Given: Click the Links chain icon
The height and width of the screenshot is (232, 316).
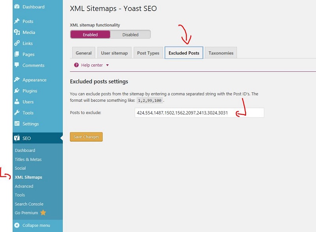Looking at the screenshot, I should click(x=17, y=43).
